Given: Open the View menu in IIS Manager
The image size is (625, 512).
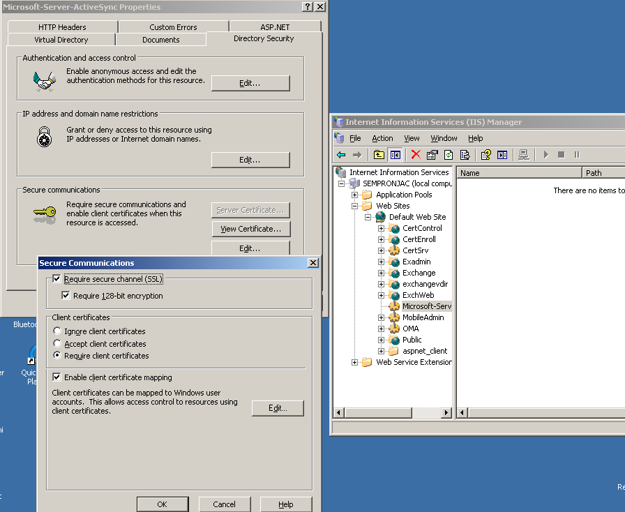Looking at the screenshot, I should click(412, 138).
